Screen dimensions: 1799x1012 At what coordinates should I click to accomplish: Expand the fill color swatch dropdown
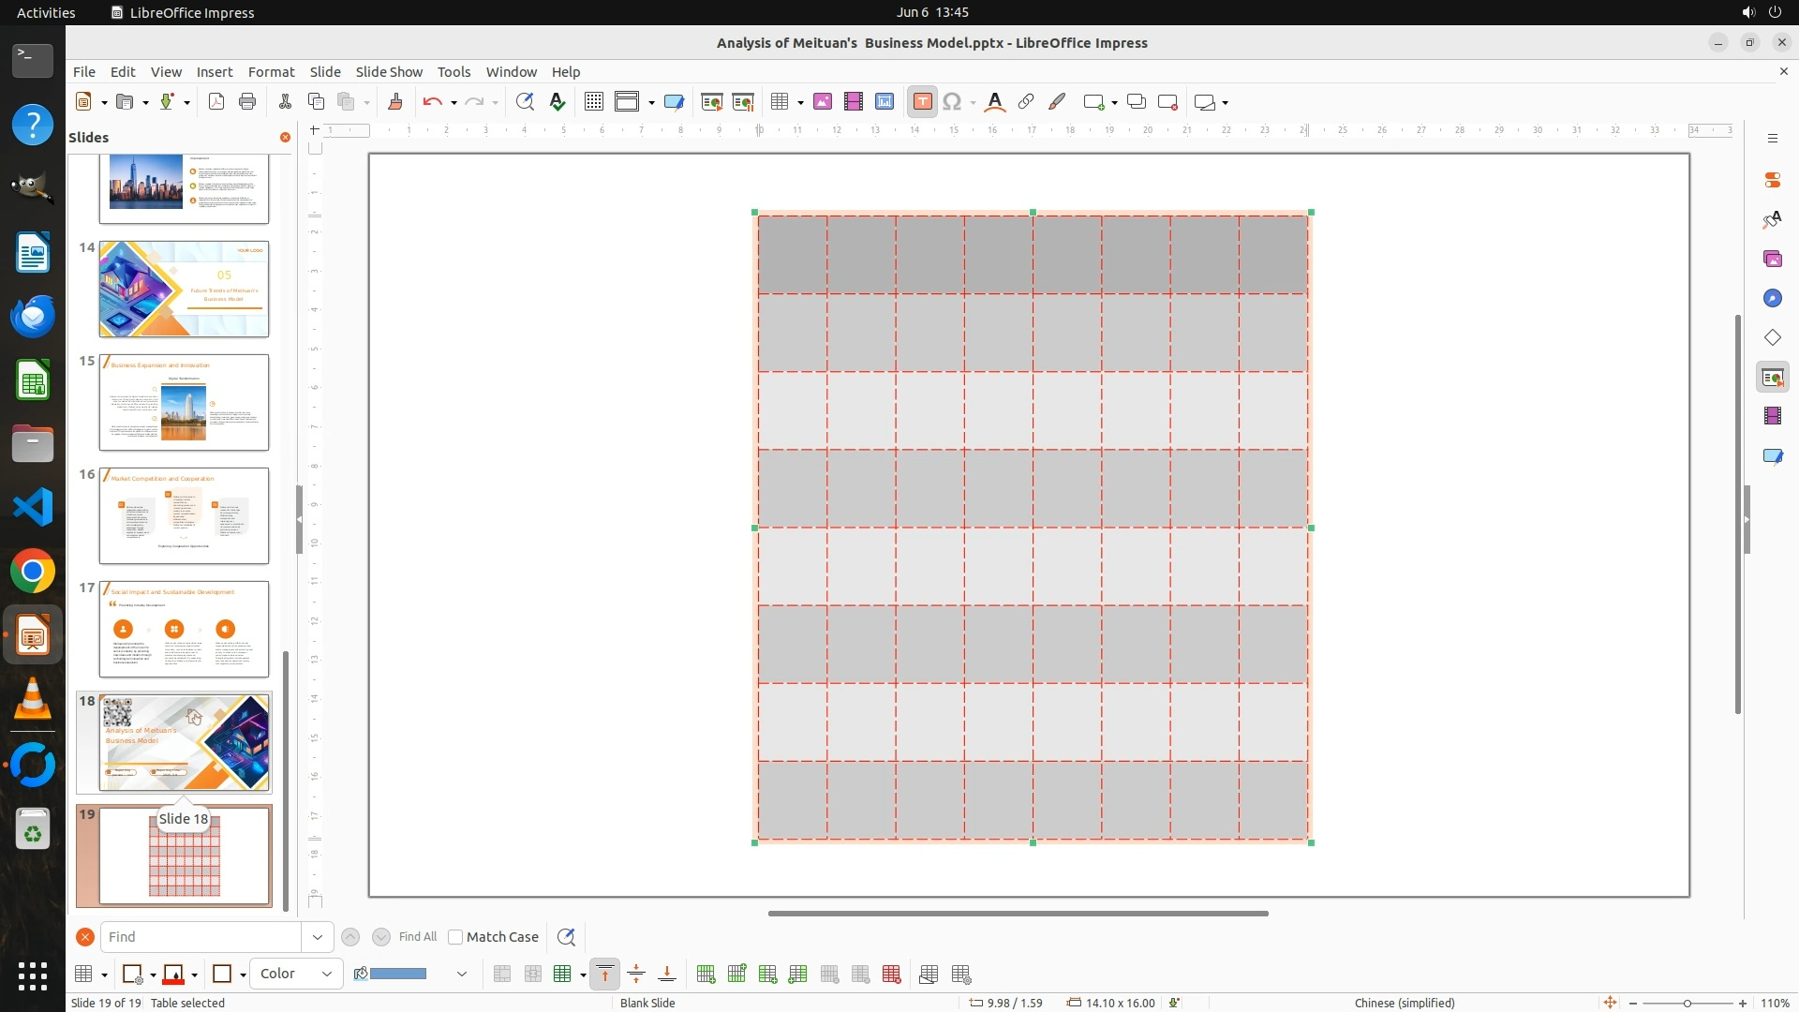click(x=461, y=975)
